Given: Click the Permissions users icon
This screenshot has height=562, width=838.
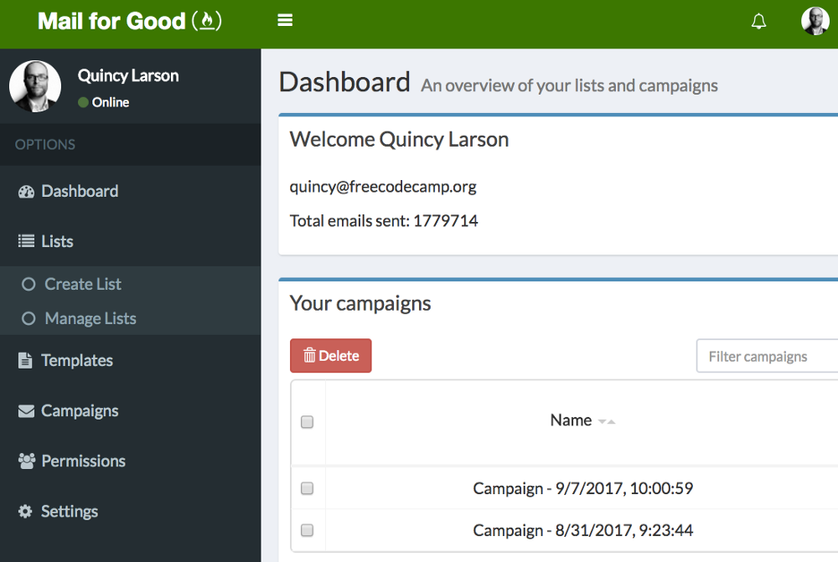Looking at the screenshot, I should click(x=26, y=461).
